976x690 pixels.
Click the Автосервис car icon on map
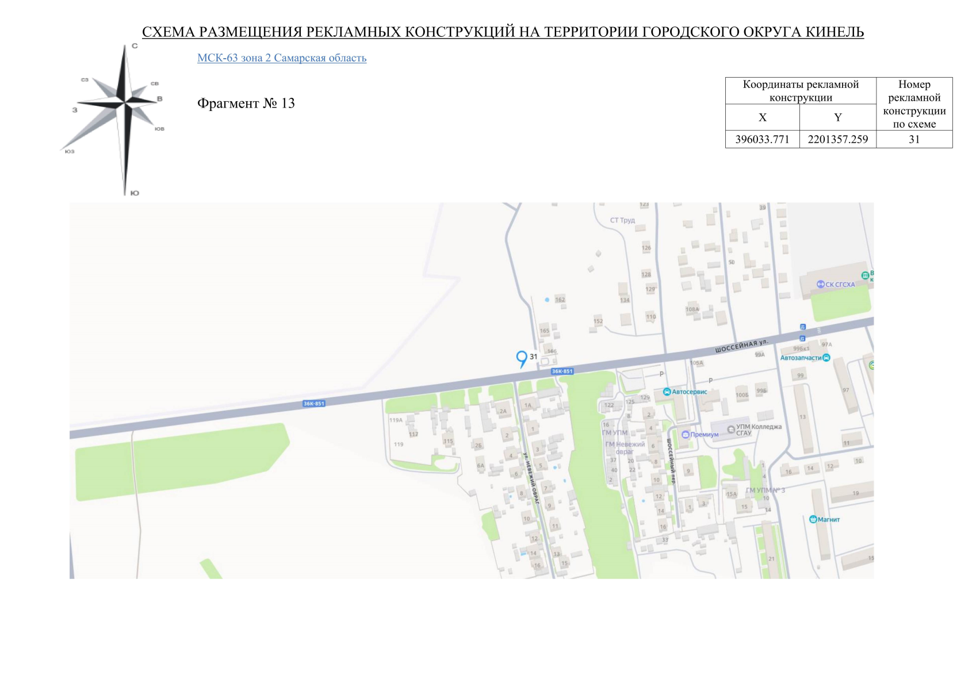click(x=667, y=392)
